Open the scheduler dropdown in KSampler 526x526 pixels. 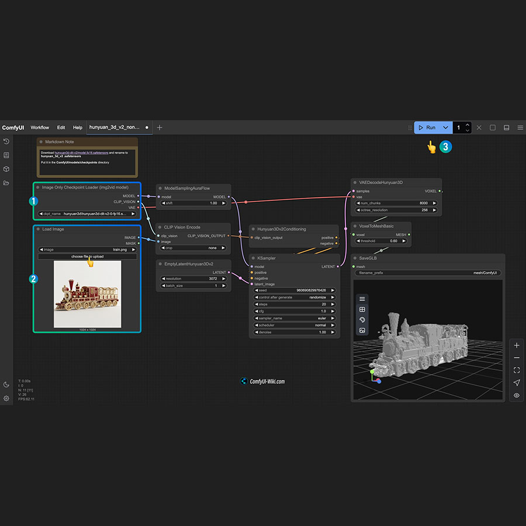(x=294, y=325)
